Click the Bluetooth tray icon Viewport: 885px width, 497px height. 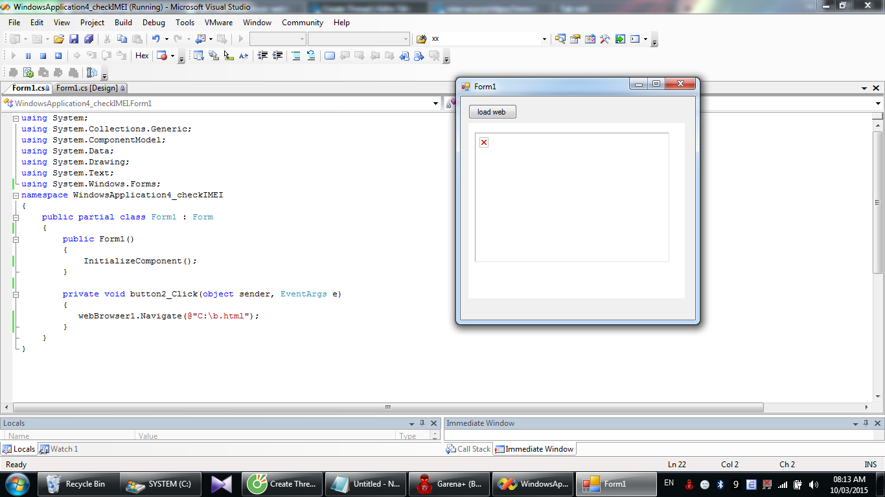click(x=720, y=484)
